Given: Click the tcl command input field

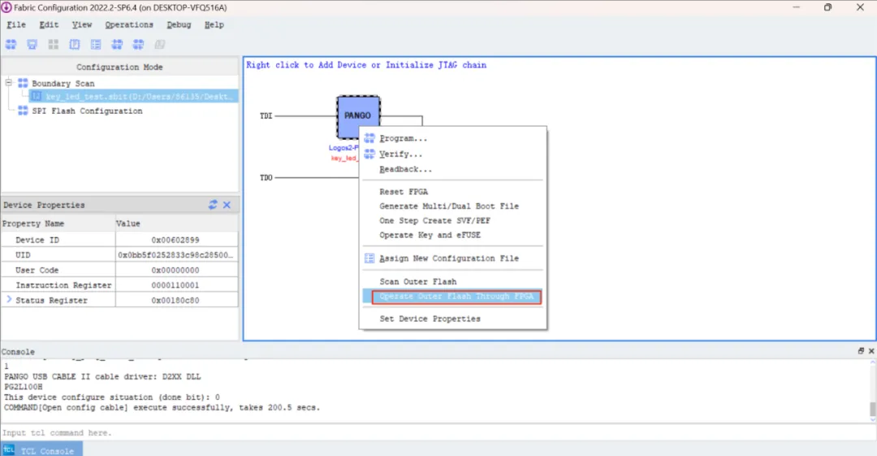Looking at the screenshot, I should pos(436,432).
